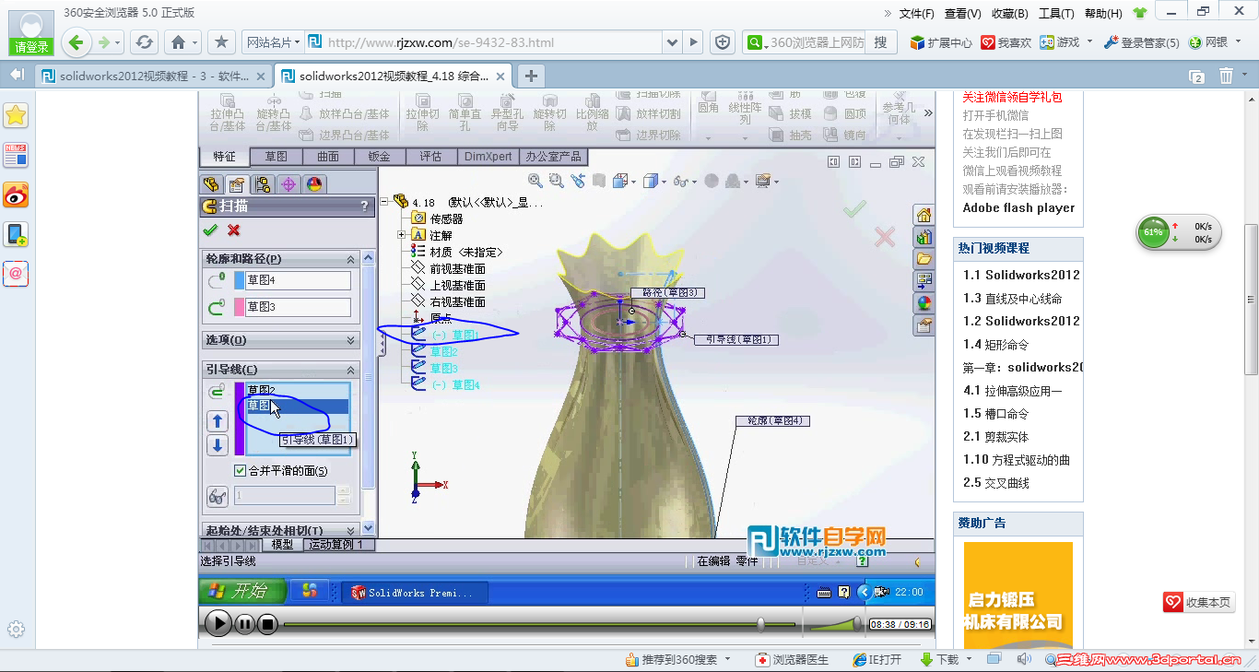This screenshot has height=672, width=1259.
Task: Pause the video with the pause button
Action: [x=244, y=624]
